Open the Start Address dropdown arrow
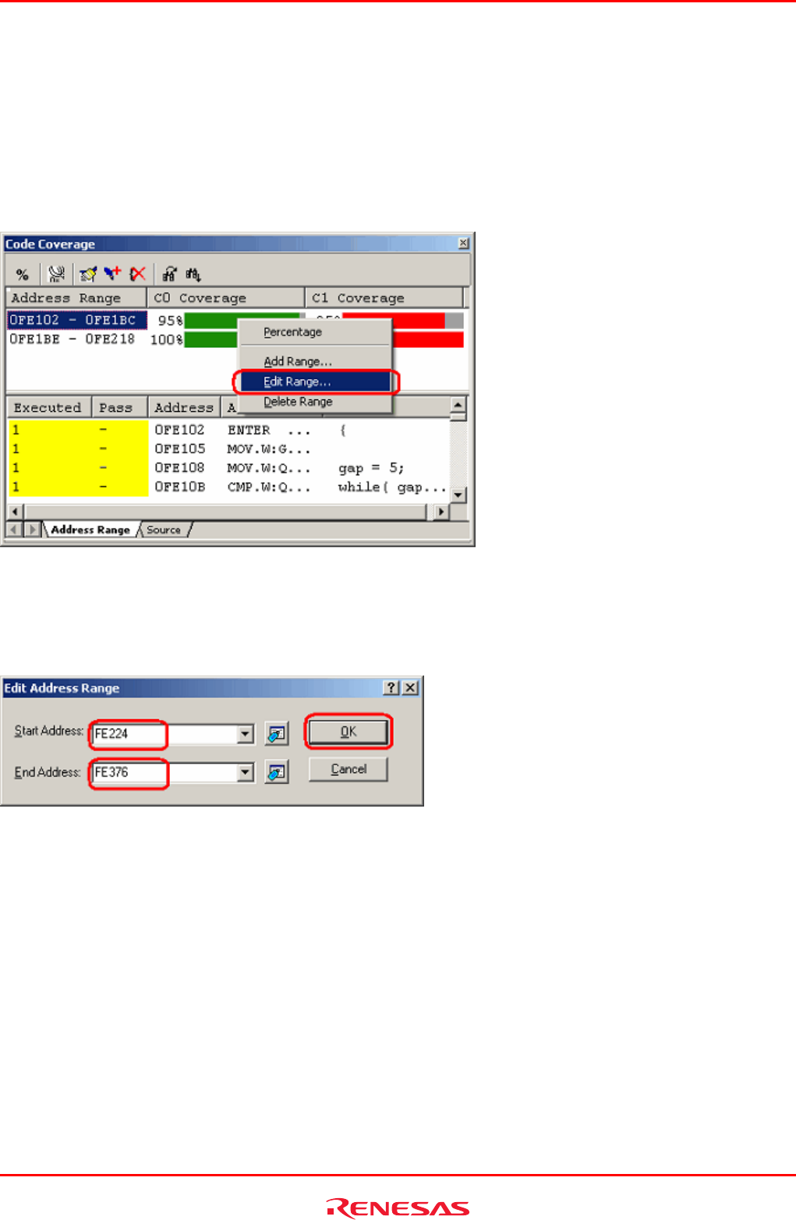This screenshot has width=796, height=1220. [x=246, y=733]
